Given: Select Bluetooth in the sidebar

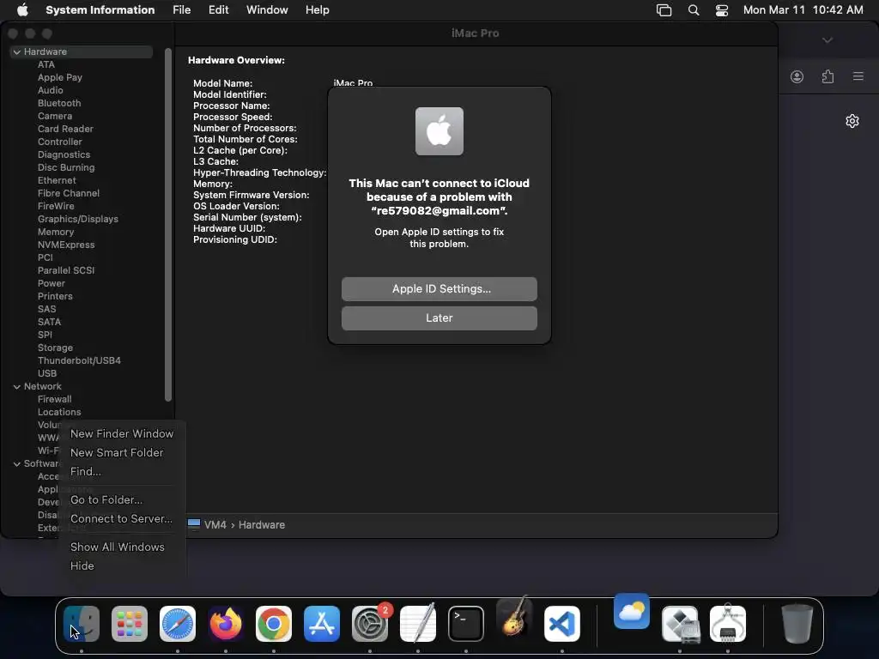Looking at the screenshot, I should (59, 103).
